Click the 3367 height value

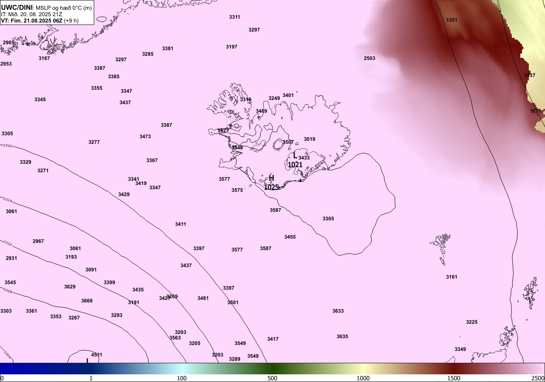click(152, 160)
